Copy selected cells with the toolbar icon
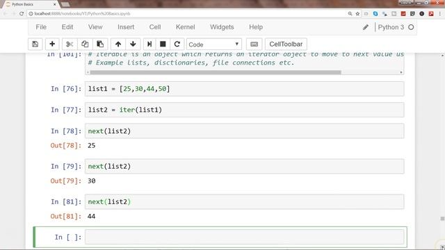This screenshot has width=445, height=250. pos(85,44)
